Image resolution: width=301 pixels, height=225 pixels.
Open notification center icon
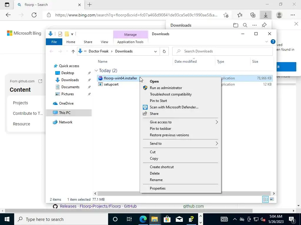(292, 219)
